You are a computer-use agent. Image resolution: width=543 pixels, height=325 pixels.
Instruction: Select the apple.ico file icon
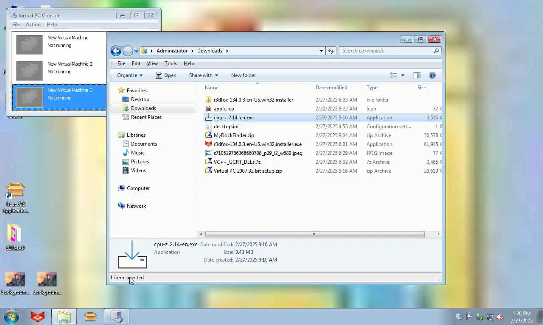click(x=208, y=109)
